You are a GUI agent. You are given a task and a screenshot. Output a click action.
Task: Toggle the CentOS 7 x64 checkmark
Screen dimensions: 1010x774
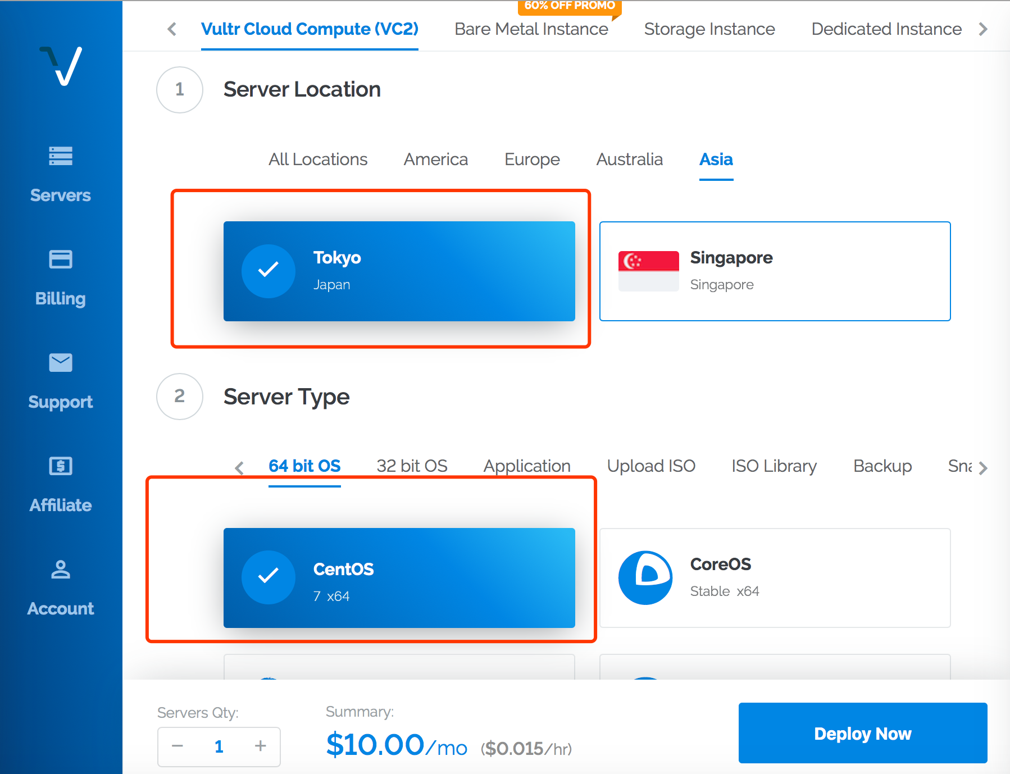click(269, 577)
